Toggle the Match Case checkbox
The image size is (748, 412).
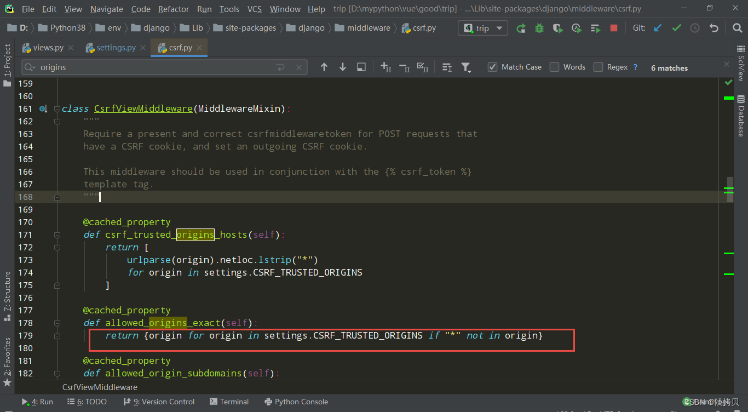(x=492, y=67)
